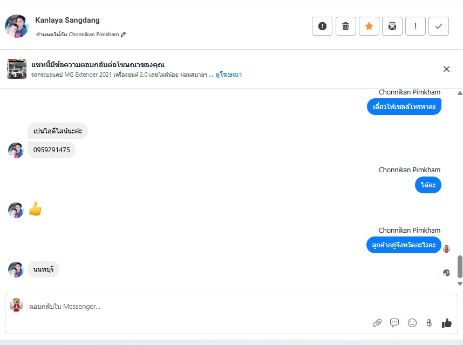Image resolution: width=463 pixels, height=345 pixels.
Task: Delete conversation using the trash icon
Action: point(346,26)
